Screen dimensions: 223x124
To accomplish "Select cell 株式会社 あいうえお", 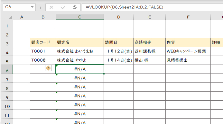I will (x=80, y=51).
